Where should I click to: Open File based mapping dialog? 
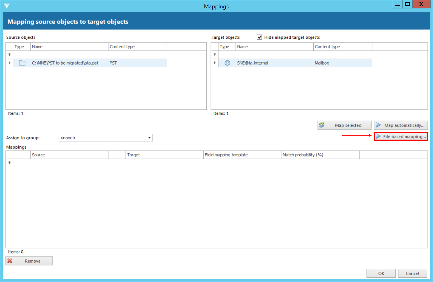[401, 137]
